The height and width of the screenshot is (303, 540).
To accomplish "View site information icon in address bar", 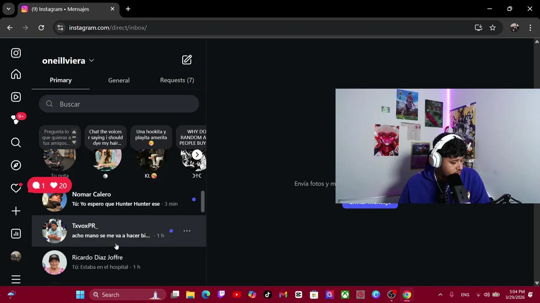I will point(60,28).
